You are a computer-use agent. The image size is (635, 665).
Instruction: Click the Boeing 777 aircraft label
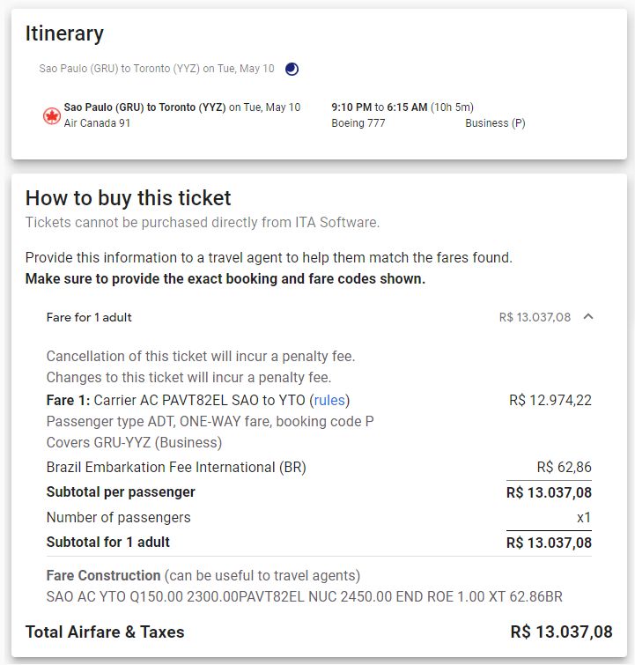(x=358, y=123)
